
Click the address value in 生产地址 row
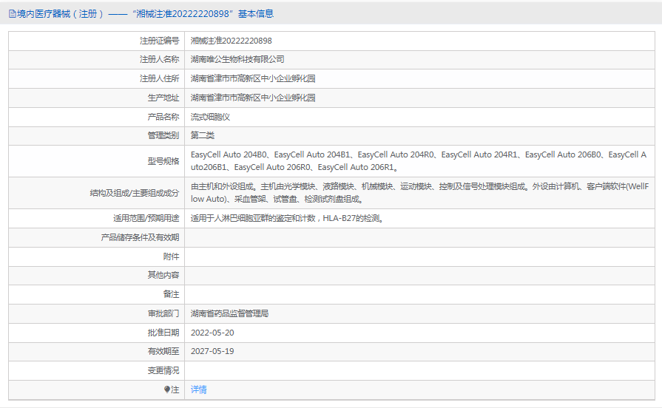coord(253,98)
